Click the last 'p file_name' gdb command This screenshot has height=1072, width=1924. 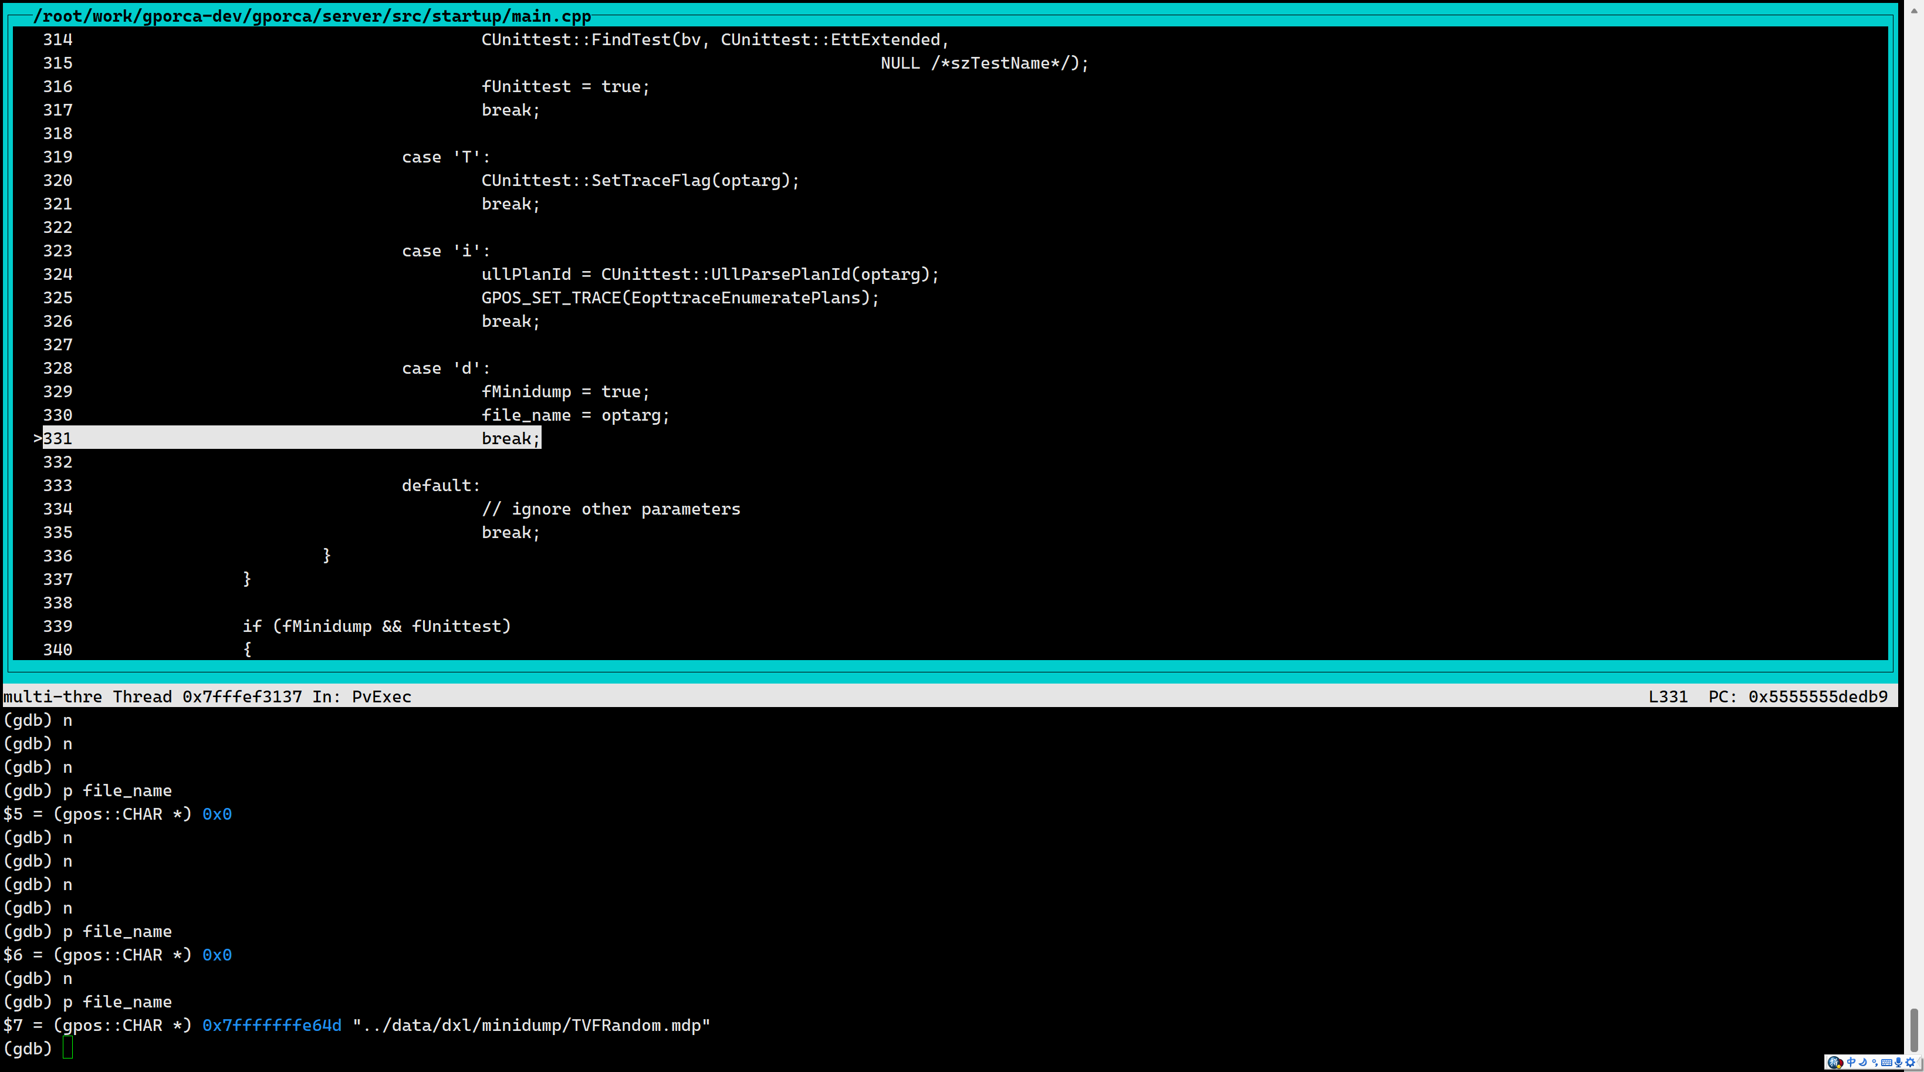(117, 1003)
